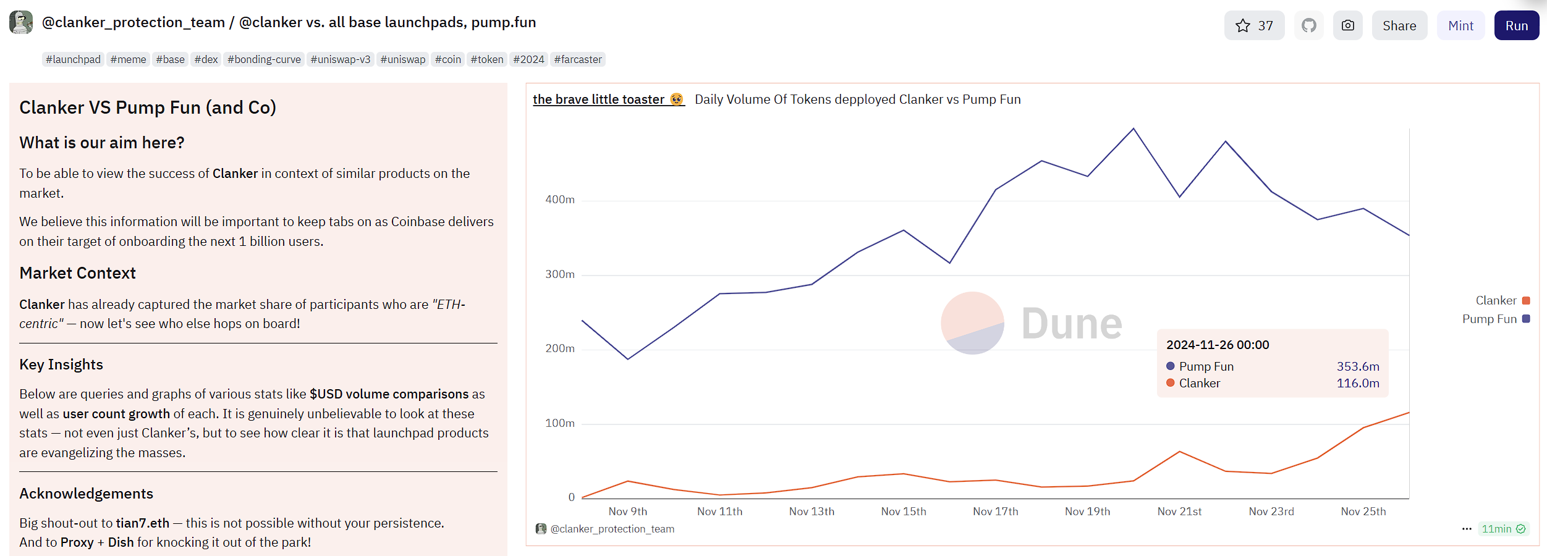Click 'Clanker VS Pump Fun (and Co)' heading
Image resolution: width=1547 pixels, height=556 pixels.
[x=148, y=107]
